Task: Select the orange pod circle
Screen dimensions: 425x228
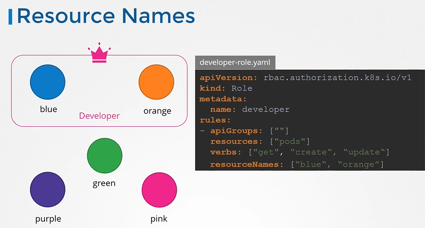Action: click(x=156, y=82)
